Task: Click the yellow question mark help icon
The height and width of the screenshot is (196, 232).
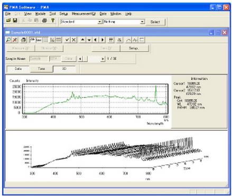Action: pyautogui.click(x=52, y=21)
